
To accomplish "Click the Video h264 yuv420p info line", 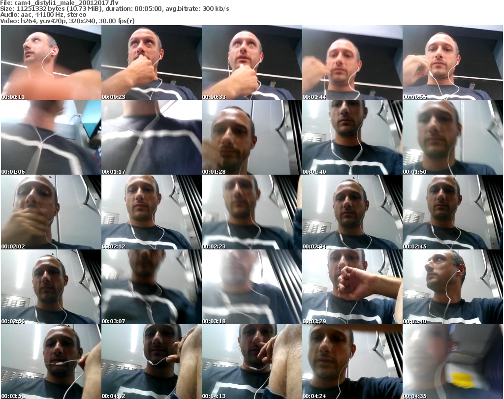I will pyautogui.click(x=67, y=21).
